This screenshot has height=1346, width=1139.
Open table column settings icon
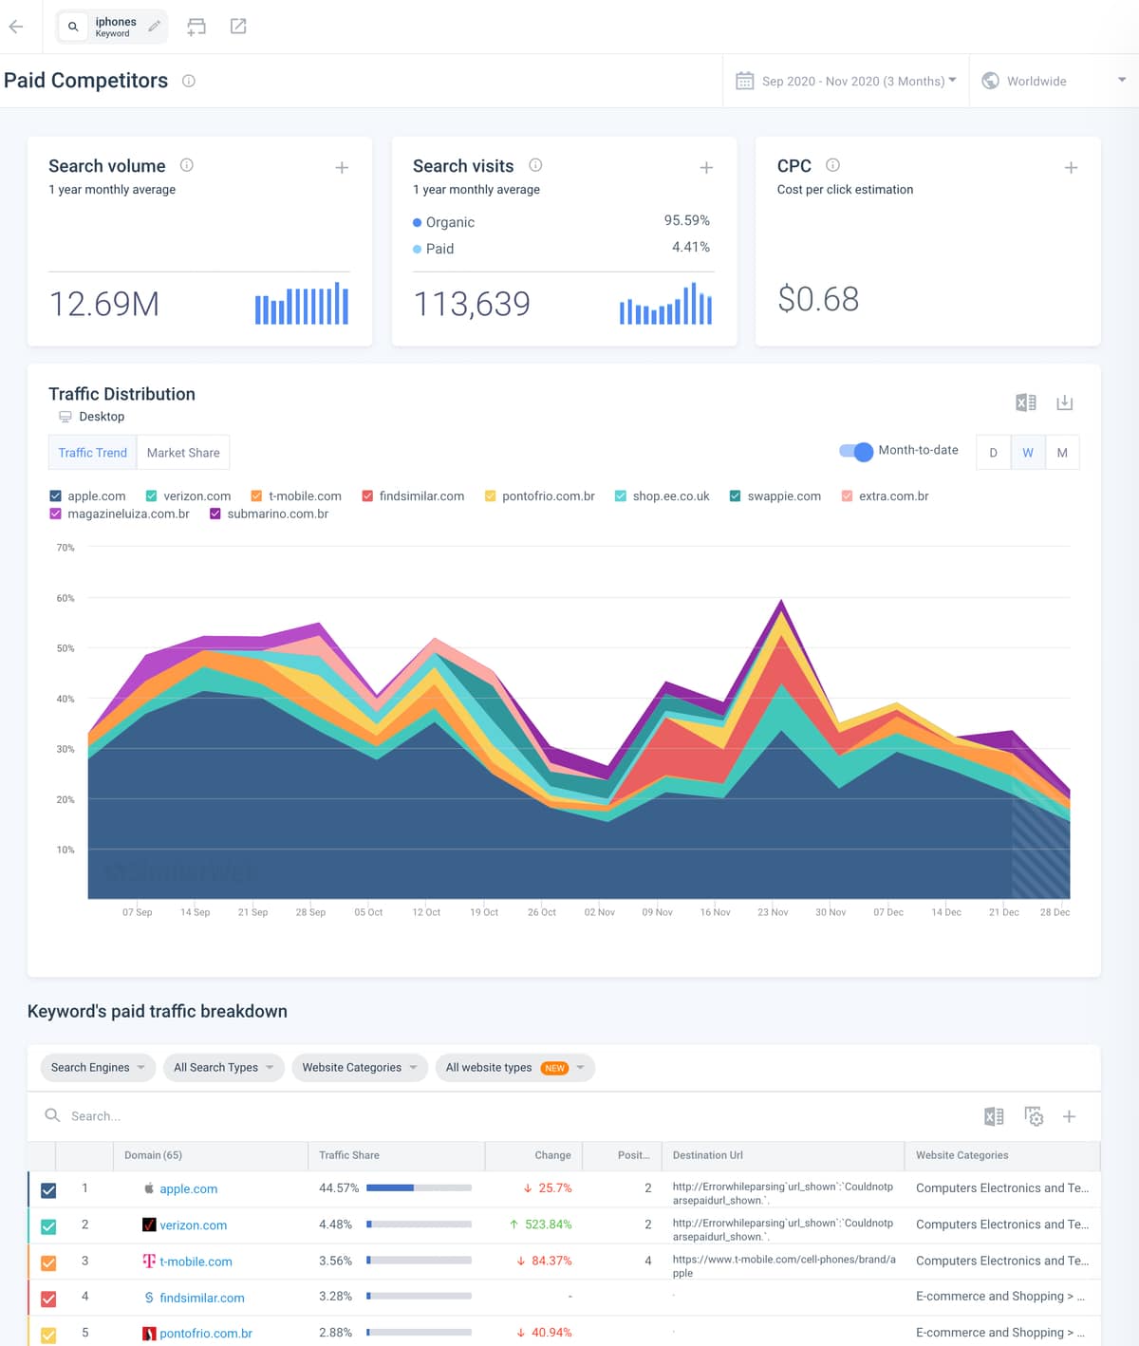(1034, 1116)
